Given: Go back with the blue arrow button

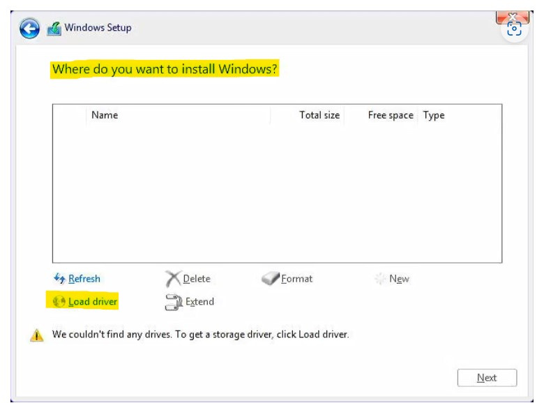Looking at the screenshot, I should tap(29, 29).
